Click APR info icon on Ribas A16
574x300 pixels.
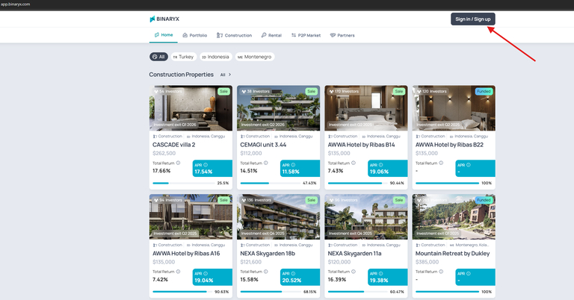pyautogui.click(x=206, y=273)
